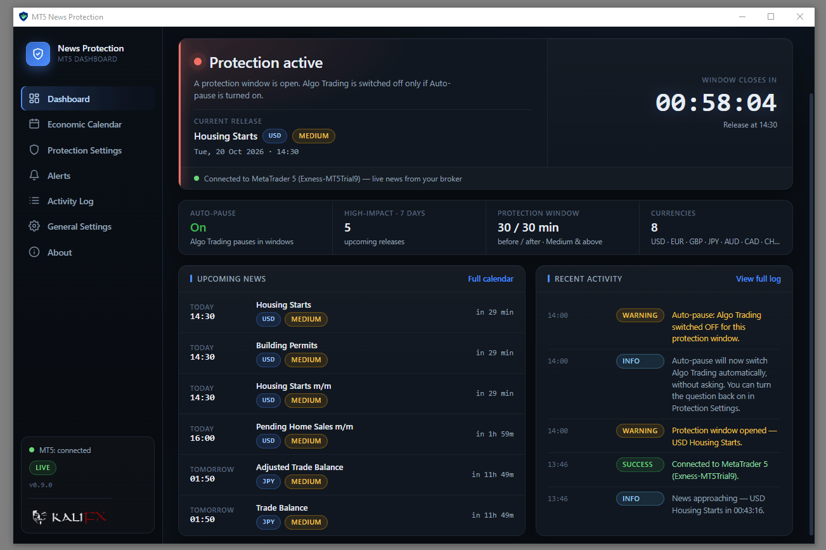The height and width of the screenshot is (550, 826).
Task: Select Activity Log from the sidebar
Action: pyautogui.click(x=87, y=201)
